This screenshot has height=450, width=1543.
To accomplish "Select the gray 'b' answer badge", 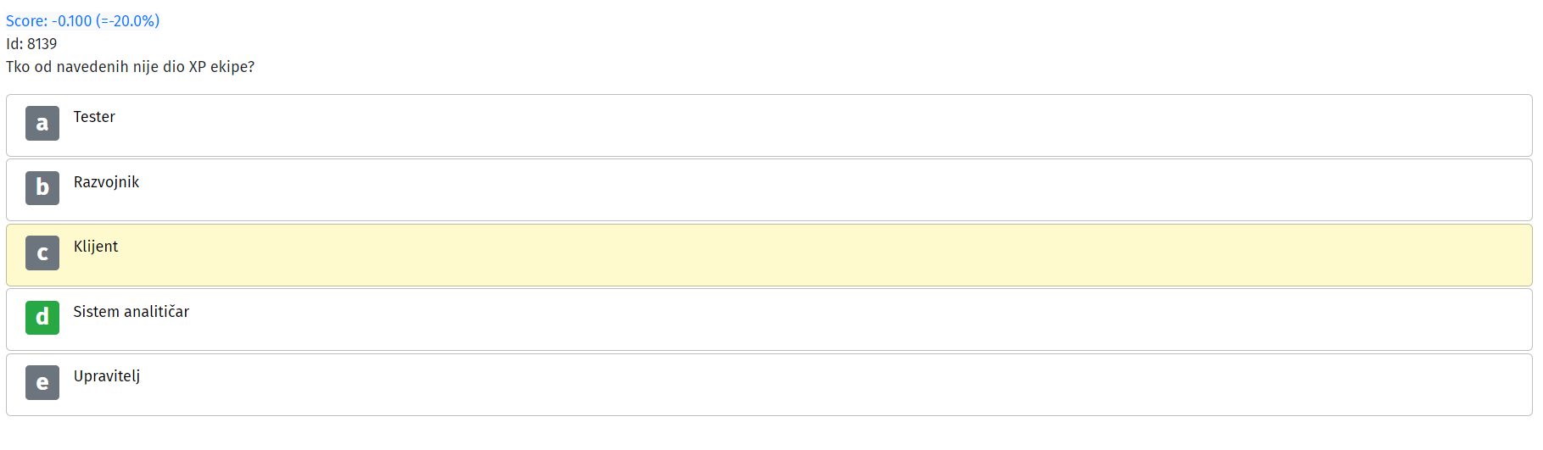I will click(42, 188).
